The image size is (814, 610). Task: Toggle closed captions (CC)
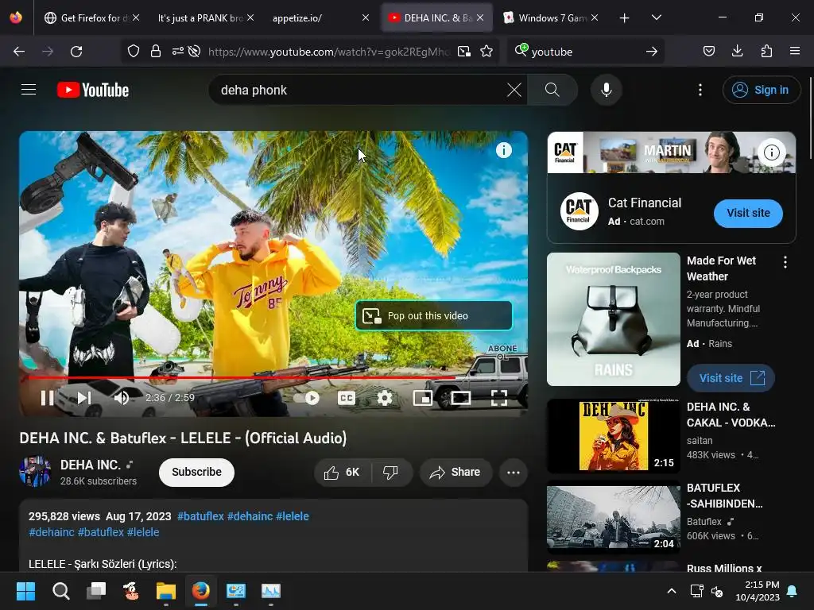pyautogui.click(x=347, y=398)
